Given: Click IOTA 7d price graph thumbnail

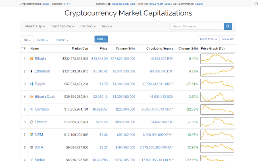Looking at the screenshot, I should tap(217, 147).
